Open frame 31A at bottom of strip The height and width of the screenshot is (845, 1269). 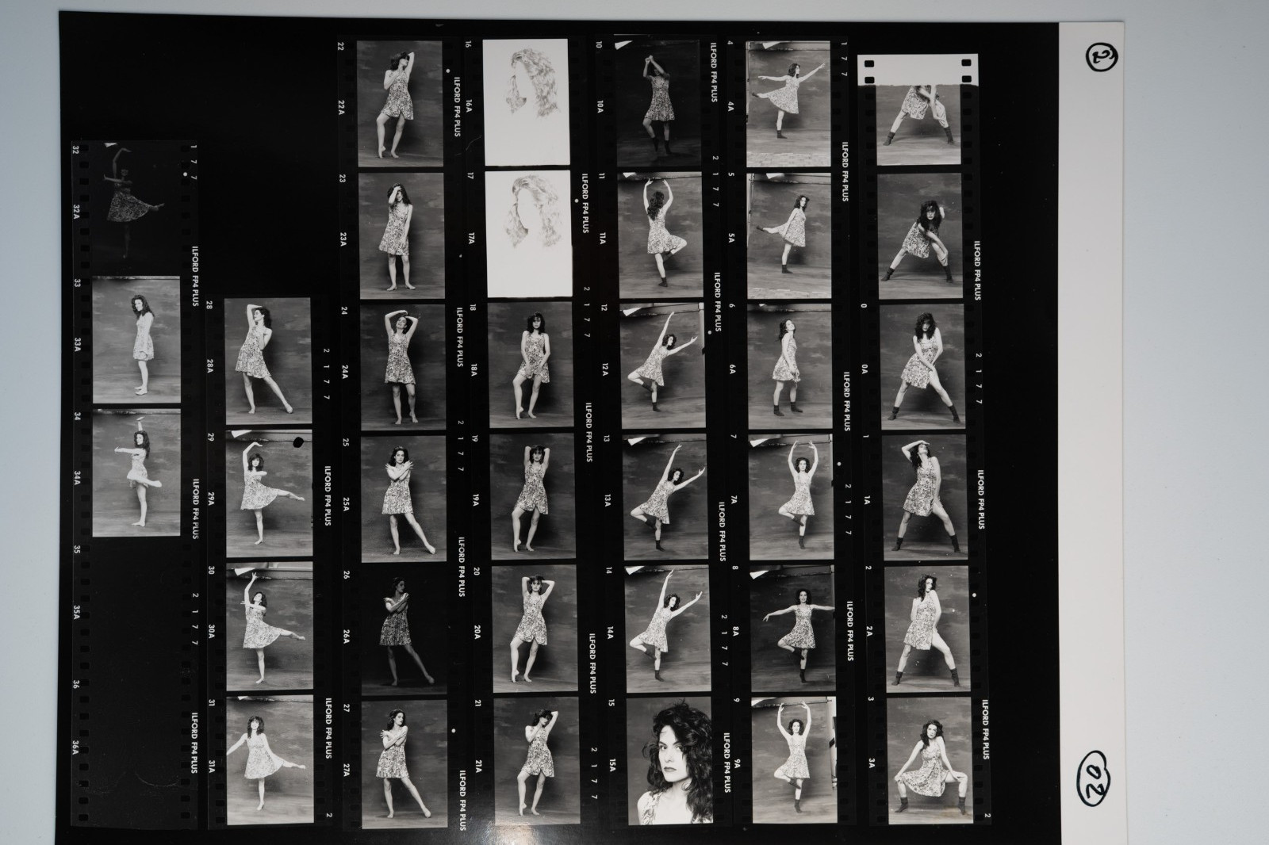(270, 760)
